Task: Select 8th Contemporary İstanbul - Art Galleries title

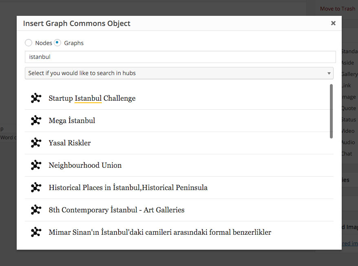Action: click(116, 210)
